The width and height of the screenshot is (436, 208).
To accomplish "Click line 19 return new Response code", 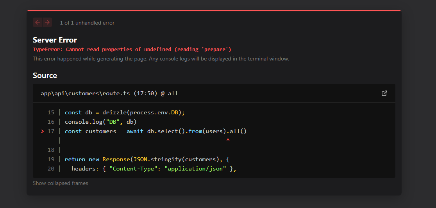I will pyautogui.click(x=147, y=159).
